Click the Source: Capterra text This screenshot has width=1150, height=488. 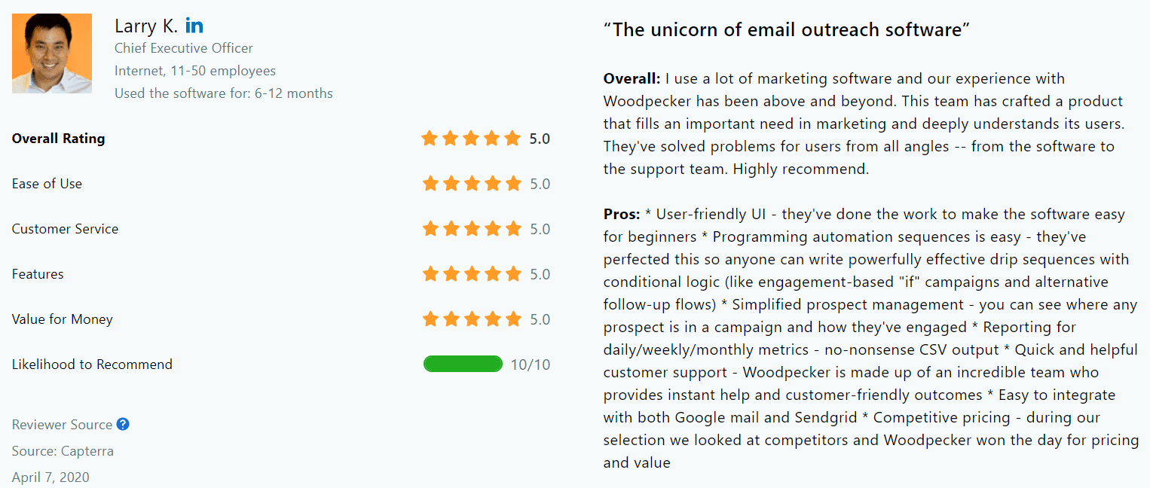(x=63, y=451)
